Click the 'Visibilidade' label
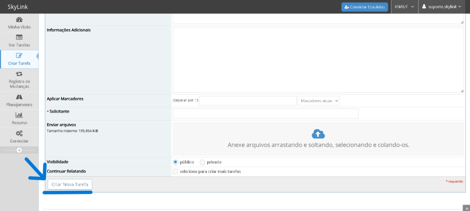This screenshot has height=211, width=470. (x=58, y=162)
